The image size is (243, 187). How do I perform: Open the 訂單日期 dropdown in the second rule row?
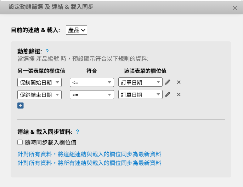tap(140, 95)
